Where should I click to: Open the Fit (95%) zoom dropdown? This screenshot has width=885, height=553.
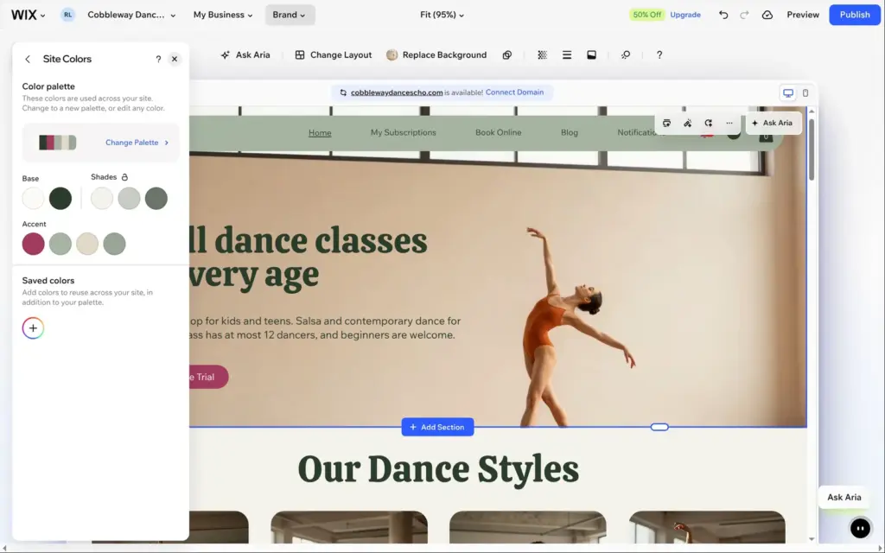click(x=442, y=15)
